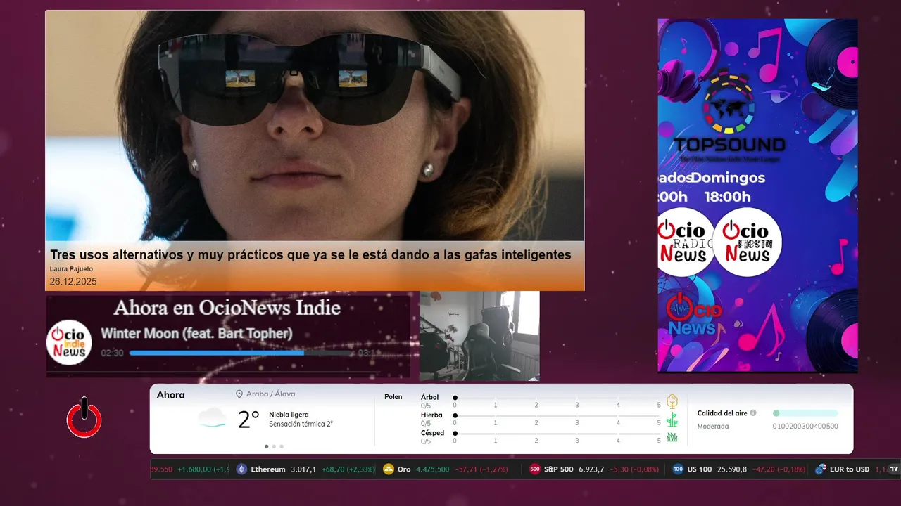The height and width of the screenshot is (506, 901).
Task: Click the Niebla ligera condition text
Action: 289,415
